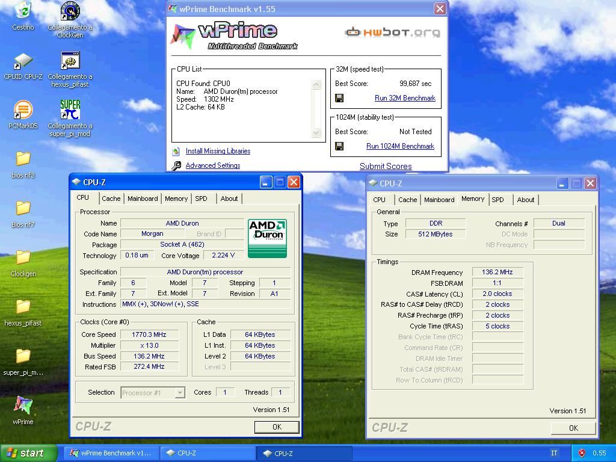The image size is (616, 462).
Task: Click the Package Socket A (462) field
Action: click(x=182, y=244)
